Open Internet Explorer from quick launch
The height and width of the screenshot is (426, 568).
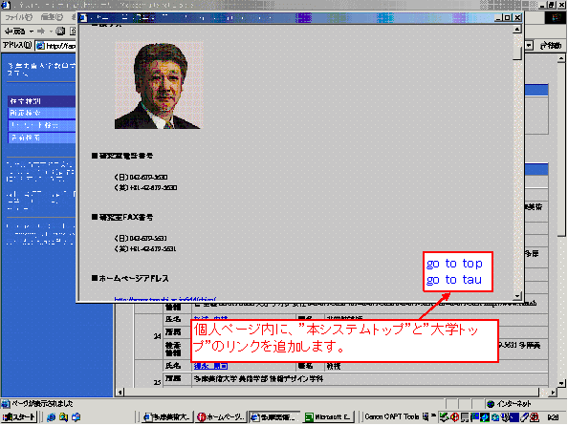[51, 417]
